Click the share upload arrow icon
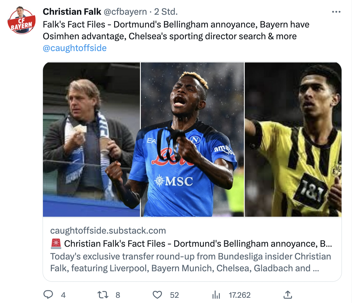Viewport: 354px width, 303px height. pos(287,295)
